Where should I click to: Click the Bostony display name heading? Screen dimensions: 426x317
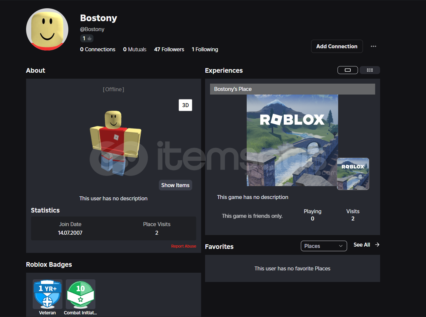pyautogui.click(x=98, y=18)
